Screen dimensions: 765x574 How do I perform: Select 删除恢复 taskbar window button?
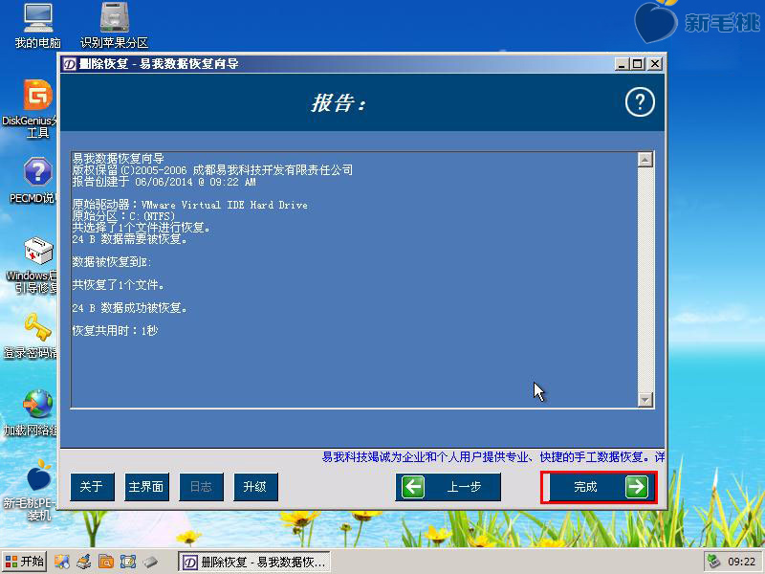[253, 562]
